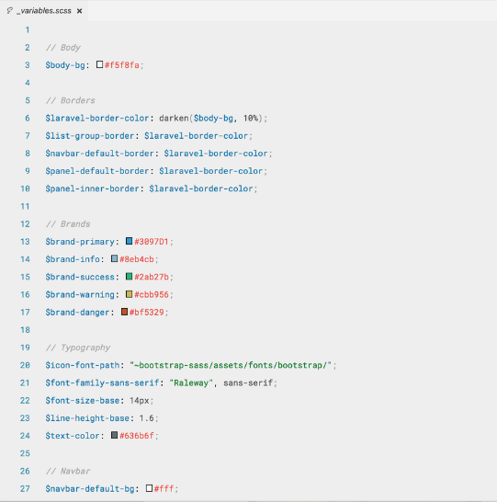Click the #cbb956 hex value
The height and width of the screenshot is (502, 497).
coord(152,294)
